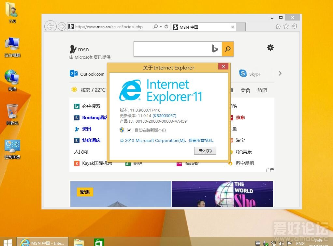
Task: Click the IE Forward navigation arrow
Action: 62,26
